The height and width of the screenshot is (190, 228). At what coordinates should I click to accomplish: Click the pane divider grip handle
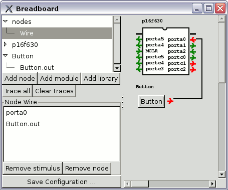(123, 102)
